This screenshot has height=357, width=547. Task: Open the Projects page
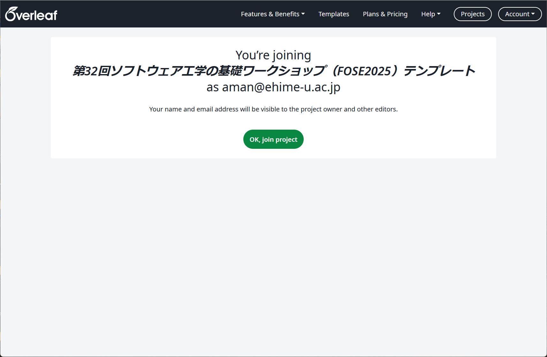(x=473, y=14)
